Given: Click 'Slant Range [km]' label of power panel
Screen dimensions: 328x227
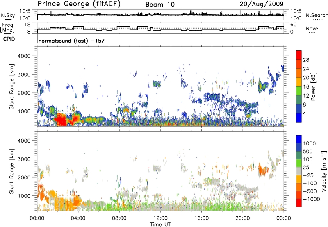Looking at the screenshot, I should coord(11,86).
